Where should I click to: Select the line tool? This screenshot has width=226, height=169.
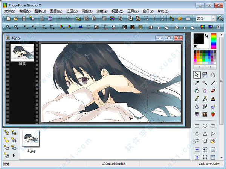[213, 83]
